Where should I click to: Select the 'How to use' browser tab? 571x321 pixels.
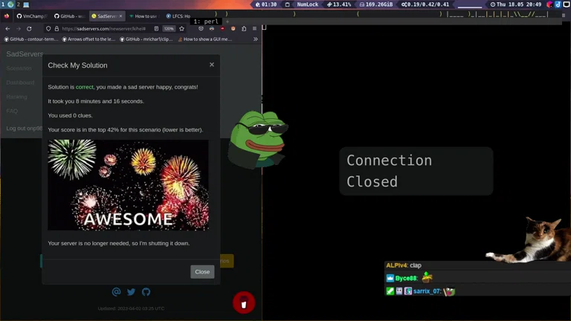click(x=143, y=16)
